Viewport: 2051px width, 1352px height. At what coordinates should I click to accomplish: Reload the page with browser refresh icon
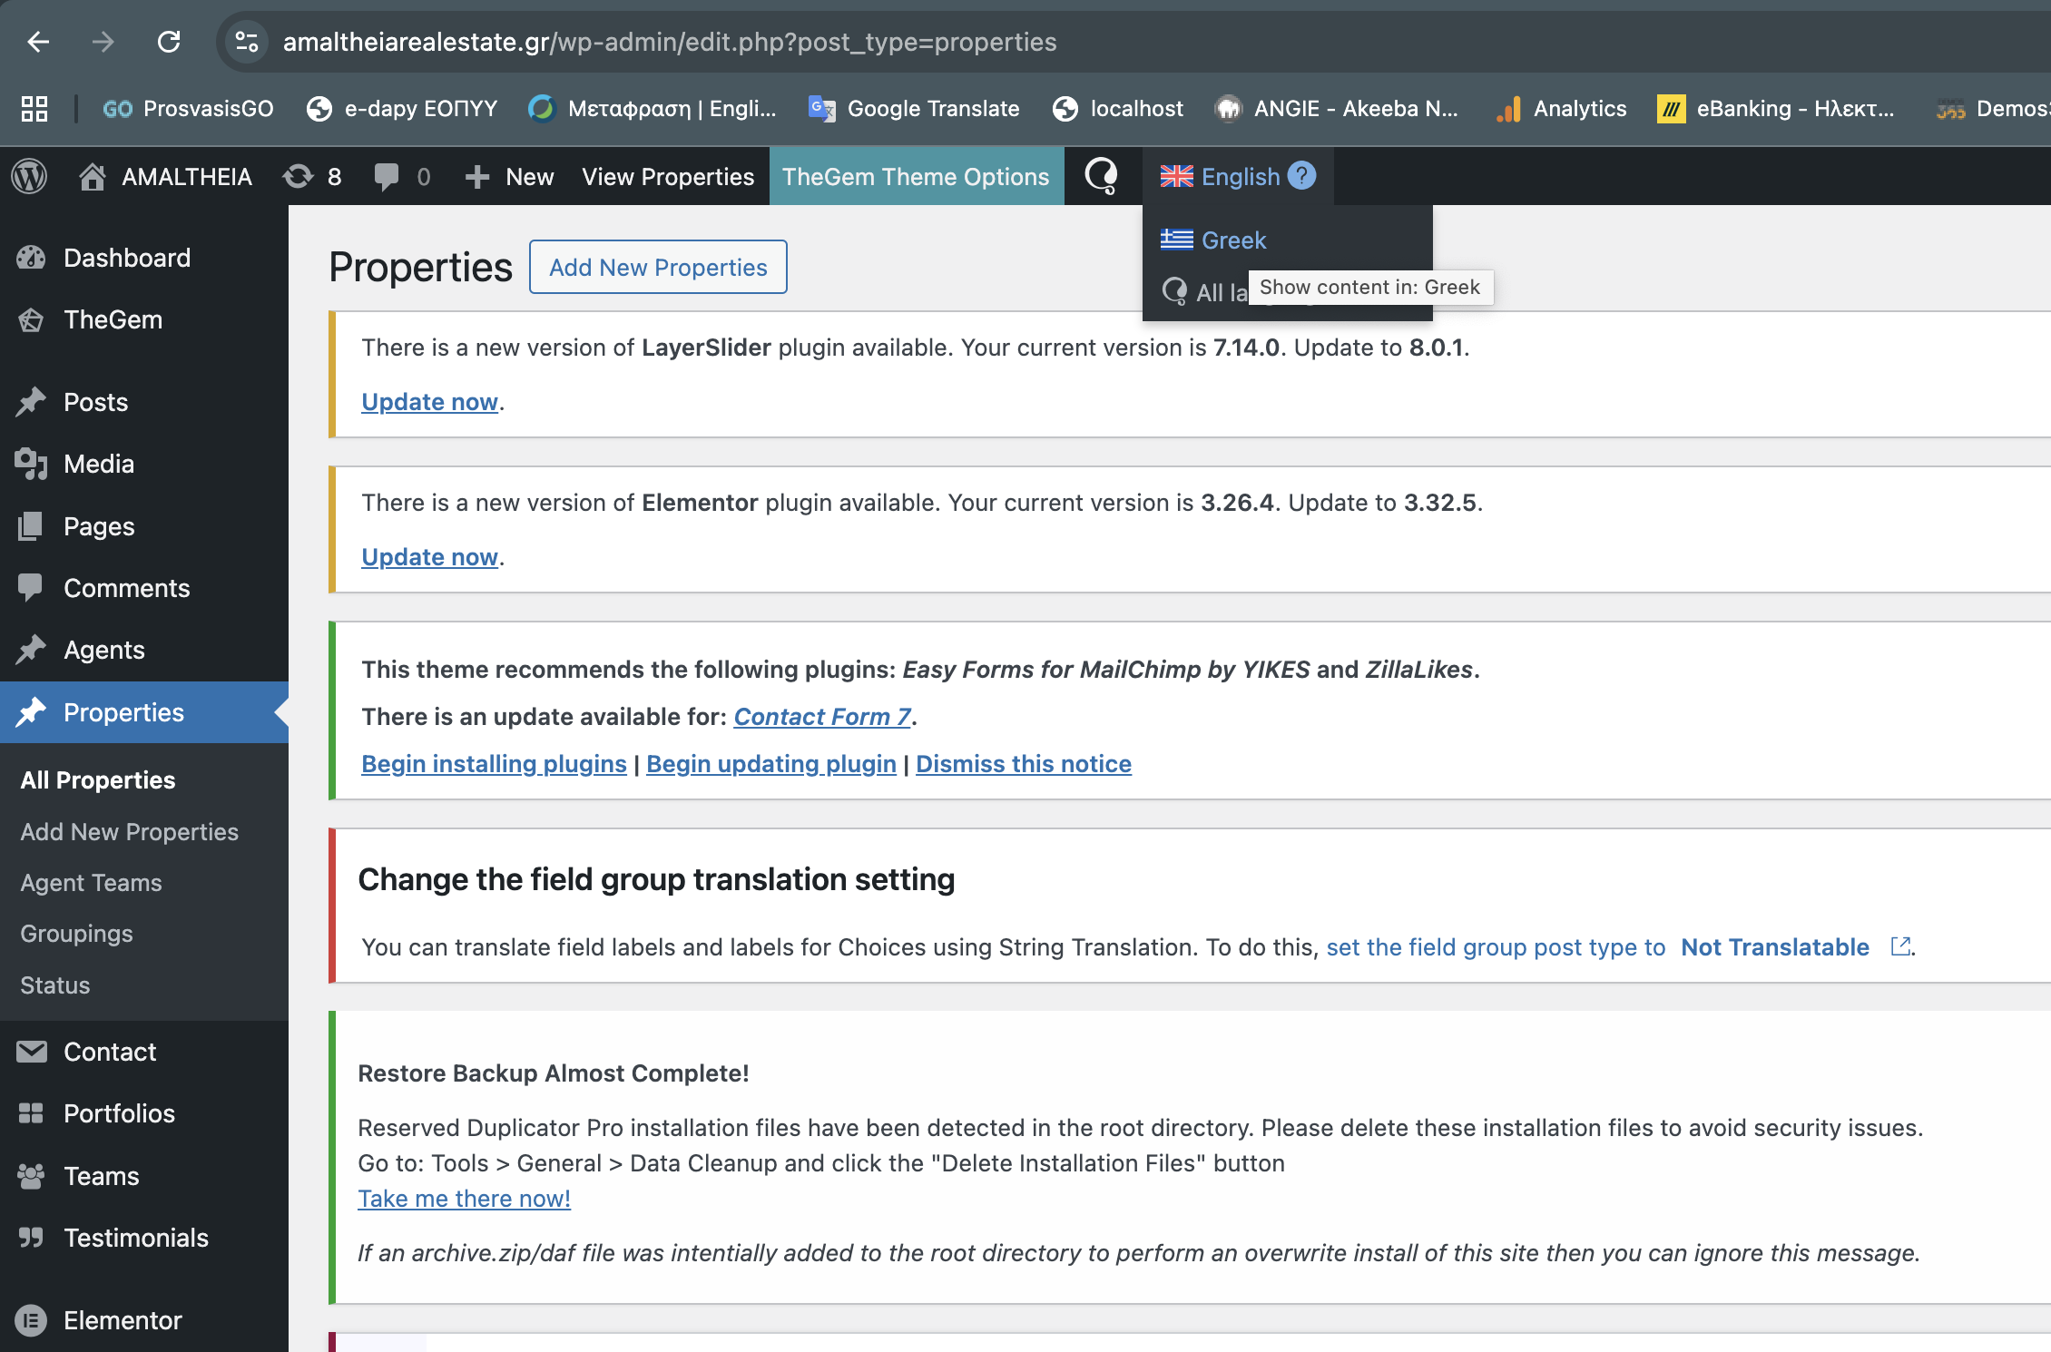coord(169,42)
